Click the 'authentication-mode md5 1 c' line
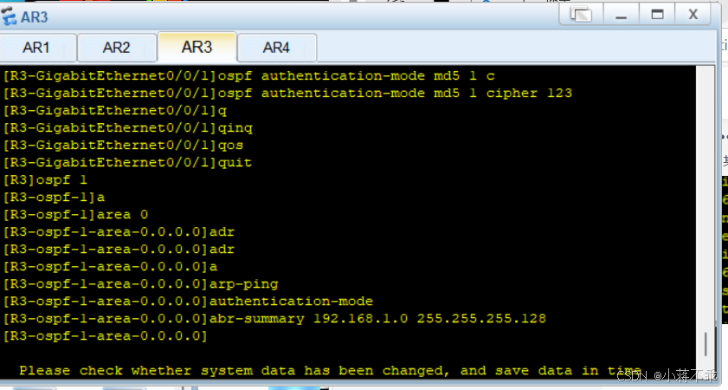The image size is (728, 390). pos(249,76)
